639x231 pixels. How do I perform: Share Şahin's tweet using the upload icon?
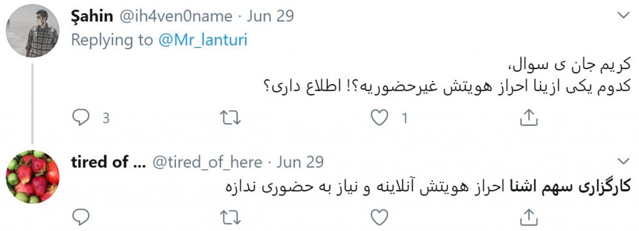click(x=529, y=118)
